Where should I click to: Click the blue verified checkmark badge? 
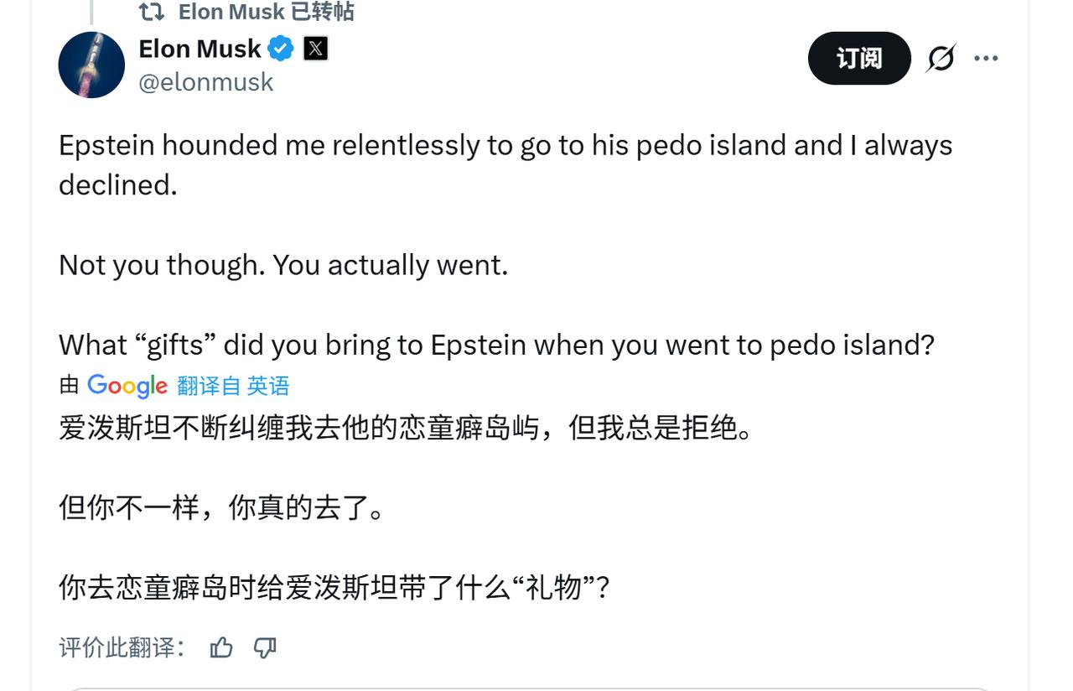281,49
